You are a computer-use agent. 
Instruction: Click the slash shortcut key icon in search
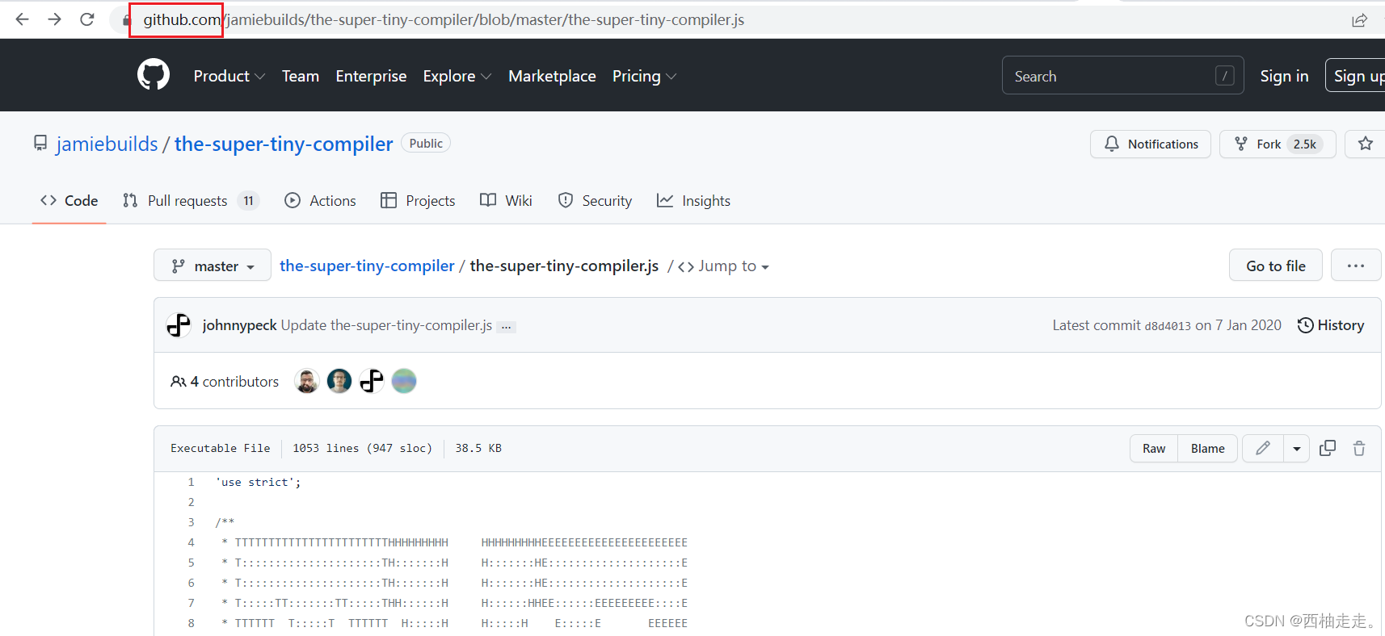pyautogui.click(x=1225, y=76)
